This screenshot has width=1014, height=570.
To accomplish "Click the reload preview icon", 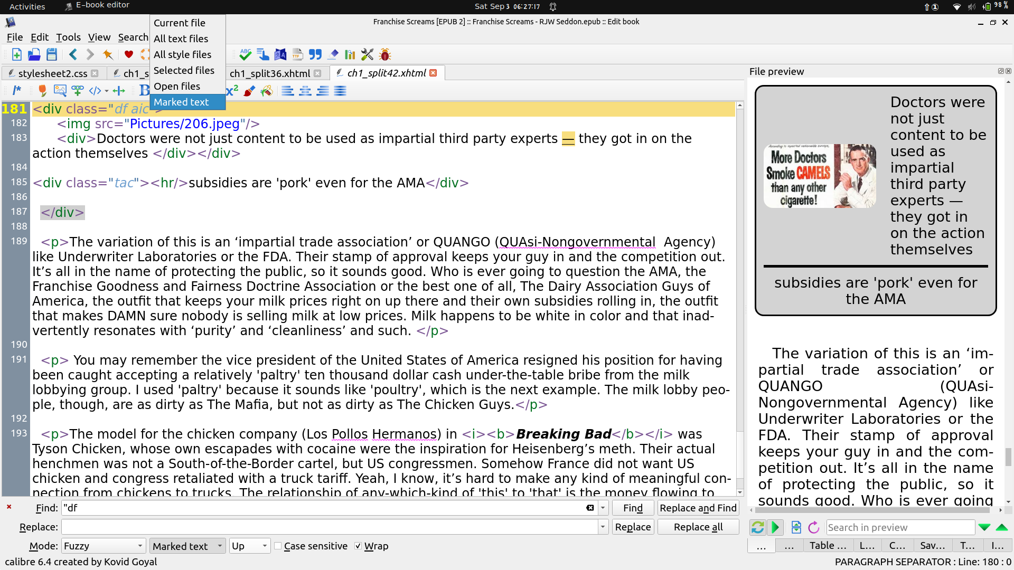I will (x=814, y=527).
